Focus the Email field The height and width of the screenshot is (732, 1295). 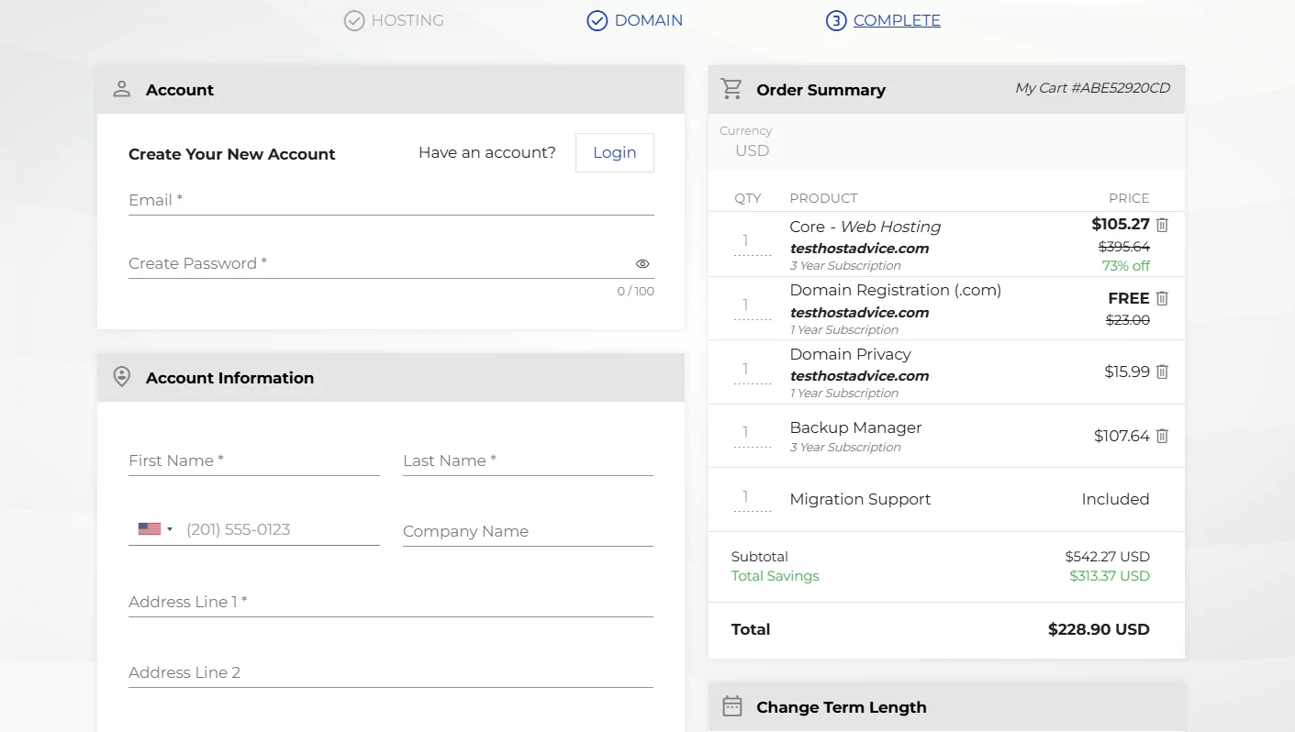coord(391,200)
